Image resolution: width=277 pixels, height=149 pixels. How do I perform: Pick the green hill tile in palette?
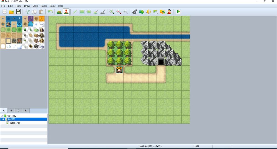pyautogui.click(x=36, y=30)
